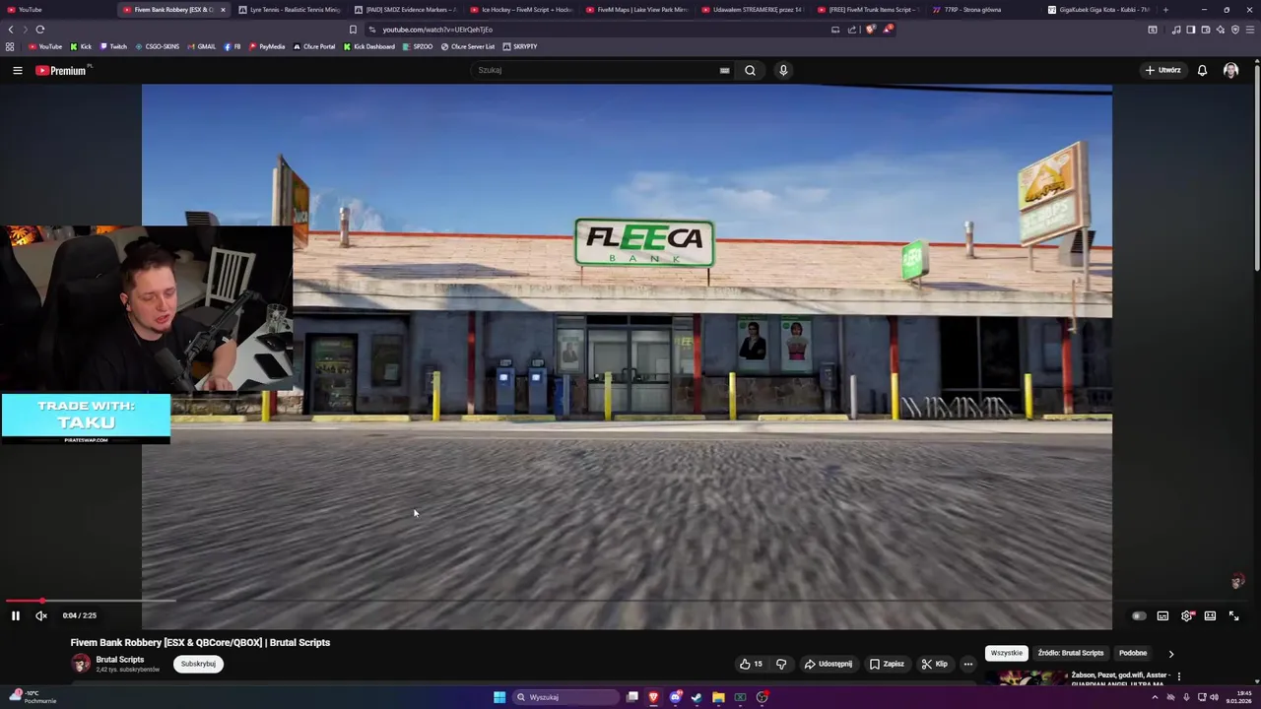Open the on-screen keyboard icon in search
The width and height of the screenshot is (1261, 709).
pyautogui.click(x=724, y=70)
